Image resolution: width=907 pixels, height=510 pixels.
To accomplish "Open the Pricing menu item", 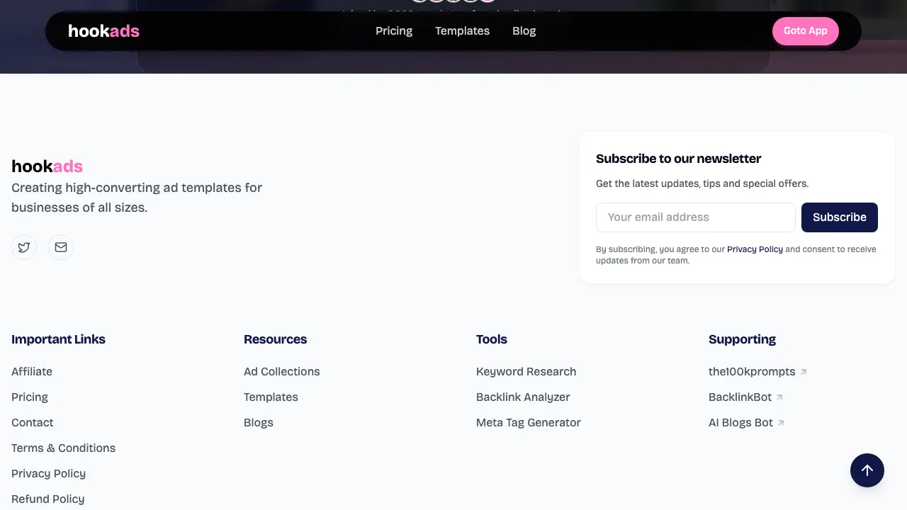I will click(x=394, y=31).
